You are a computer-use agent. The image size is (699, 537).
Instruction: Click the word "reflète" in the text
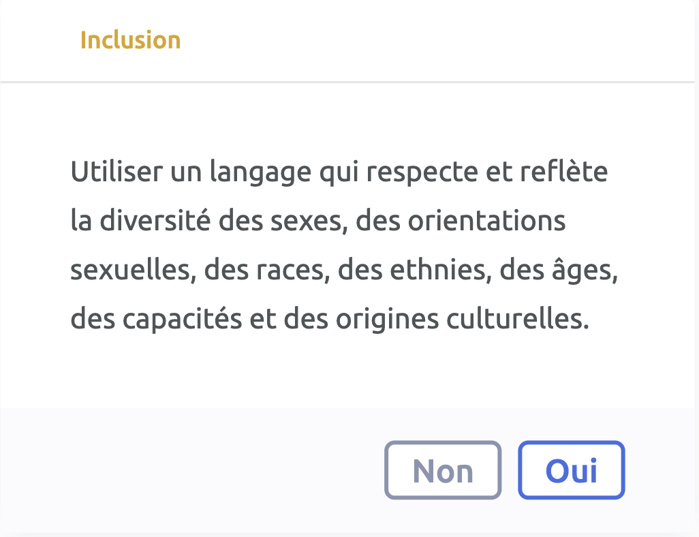coord(563,172)
